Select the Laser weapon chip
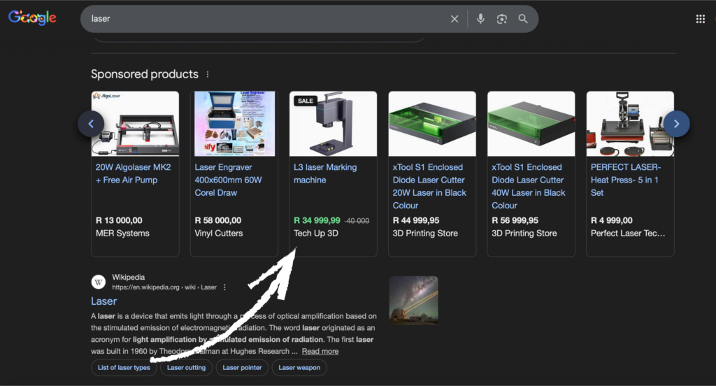The image size is (716, 386). (299, 368)
